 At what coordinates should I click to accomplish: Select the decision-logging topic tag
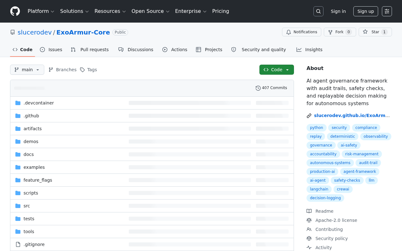coord(325,198)
